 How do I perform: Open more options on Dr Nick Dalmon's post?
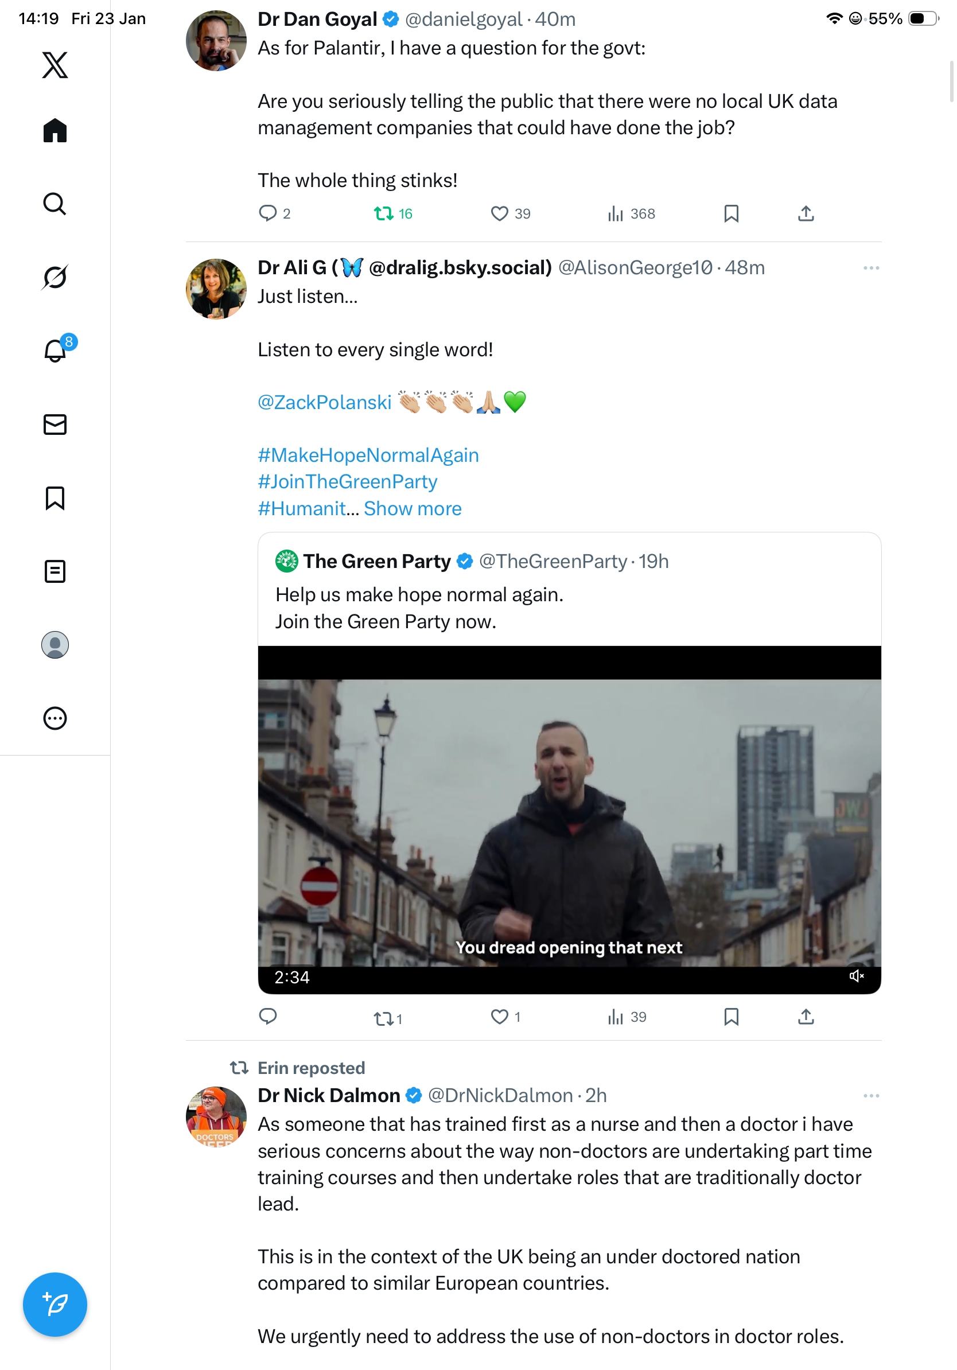pyautogui.click(x=871, y=1096)
